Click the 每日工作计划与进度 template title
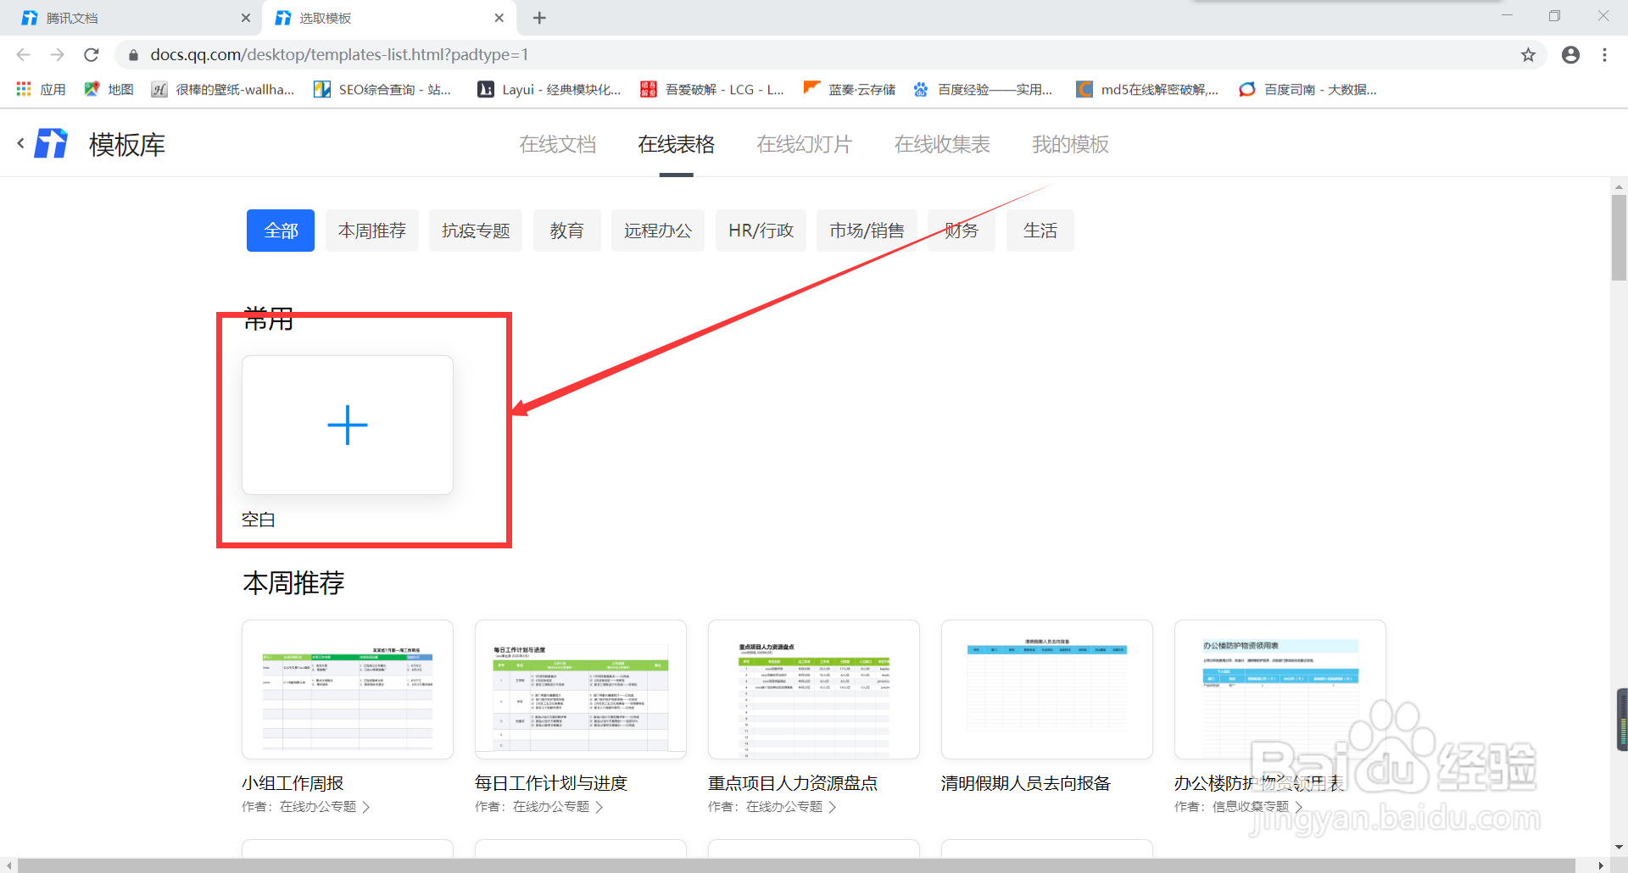This screenshot has height=873, width=1628. coord(551,783)
